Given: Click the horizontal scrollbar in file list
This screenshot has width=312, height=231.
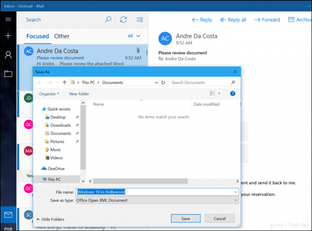Looking at the screenshot, I should pos(140,181).
